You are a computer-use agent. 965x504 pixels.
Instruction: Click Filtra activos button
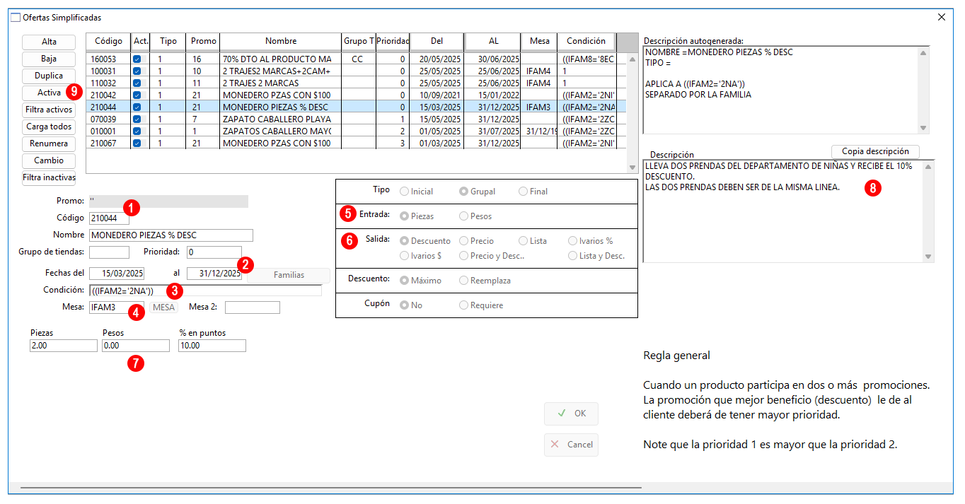click(49, 110)
